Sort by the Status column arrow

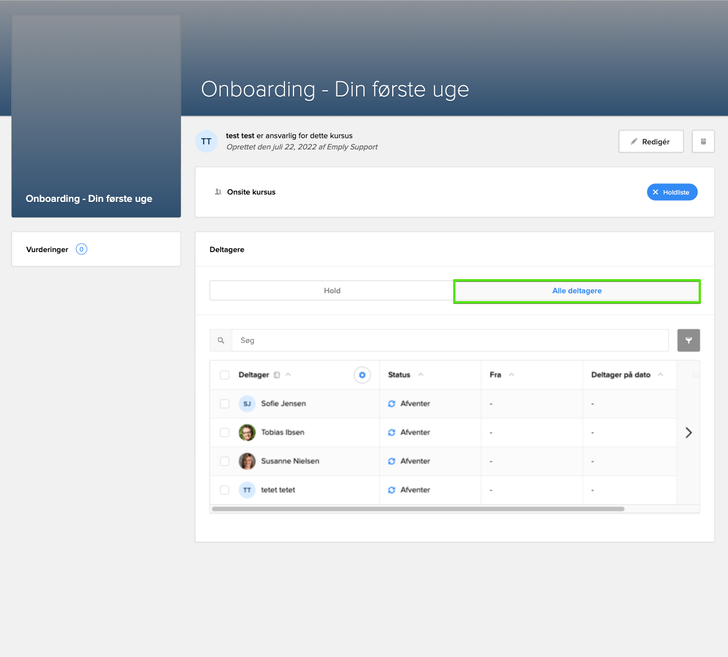[x=420, y=375]
